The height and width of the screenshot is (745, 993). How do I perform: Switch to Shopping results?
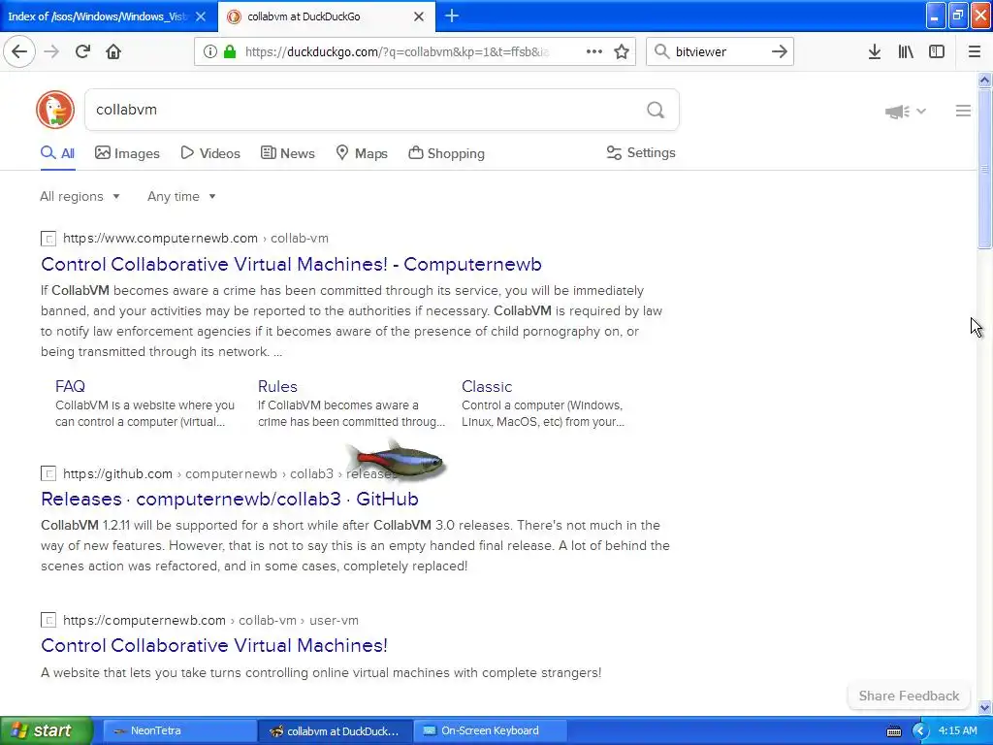click(446, 153)
